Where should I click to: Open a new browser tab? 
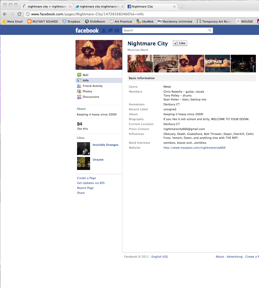coord(182,6)
